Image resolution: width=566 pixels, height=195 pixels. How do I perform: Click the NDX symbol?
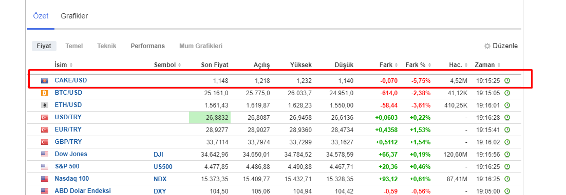pos(160,179)
